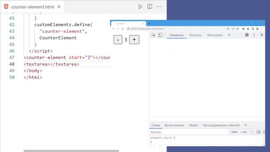Click line number 42 in gutter
This screenshot has height=152, width=270.
pyautogui.click(x=12, y=24)
